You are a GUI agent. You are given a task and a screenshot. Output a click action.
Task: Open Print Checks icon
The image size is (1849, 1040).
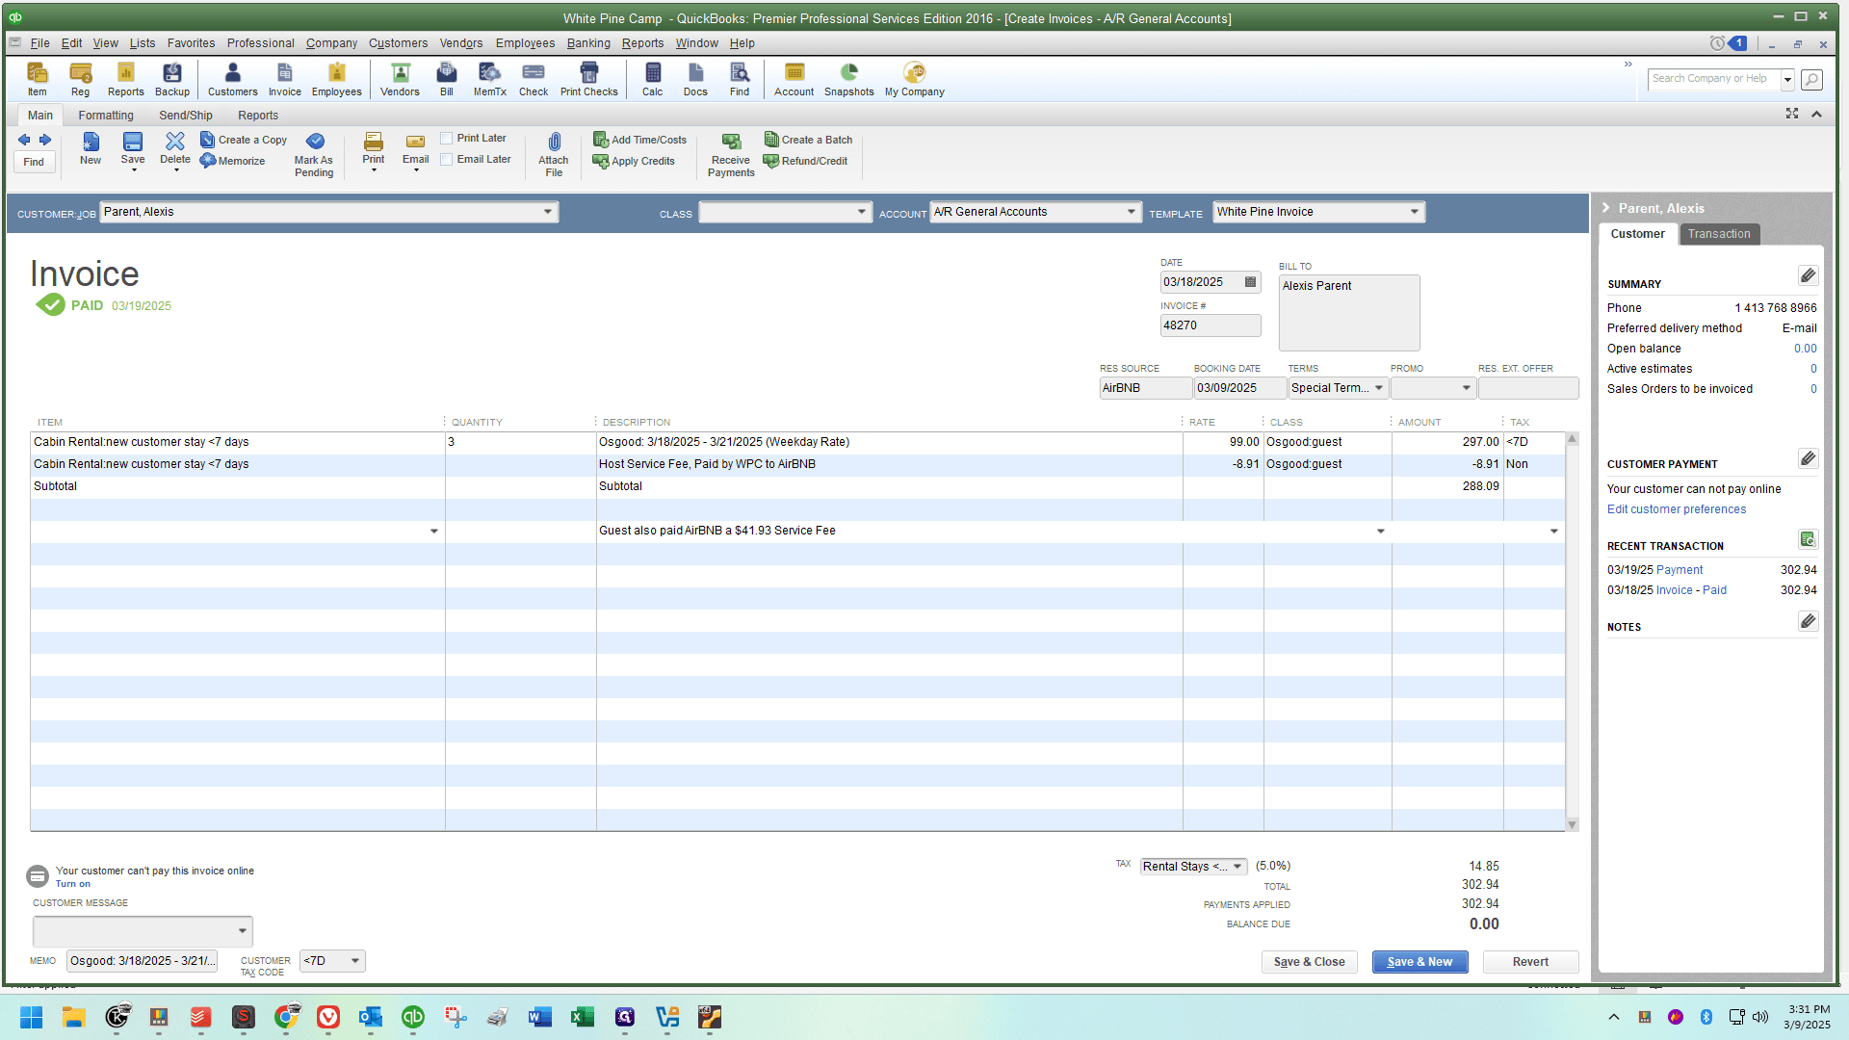[x=588, y=79]
